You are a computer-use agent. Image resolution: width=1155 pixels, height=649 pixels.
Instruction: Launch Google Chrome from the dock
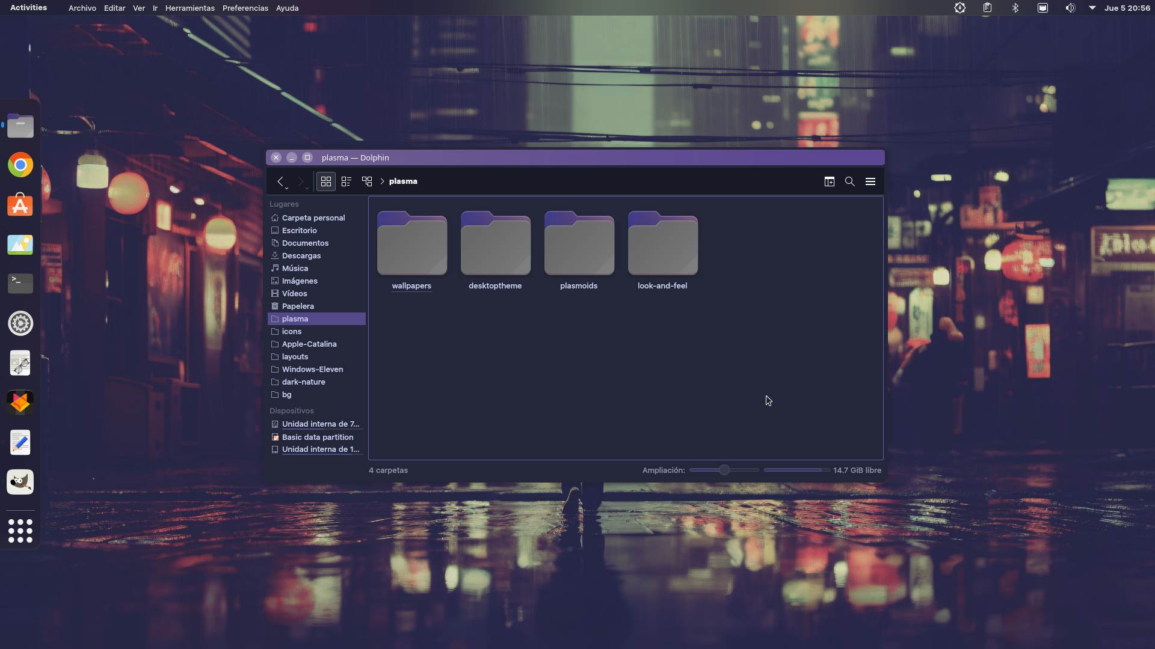point(20,165)
